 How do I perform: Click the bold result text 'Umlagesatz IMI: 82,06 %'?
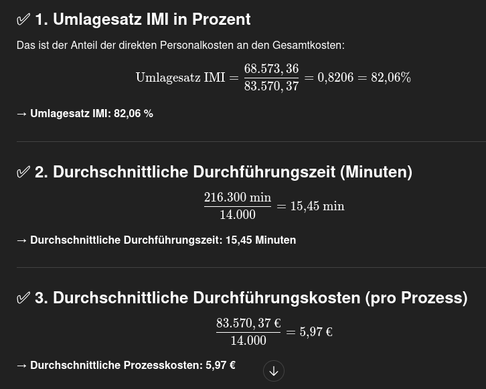pos(92,114)
